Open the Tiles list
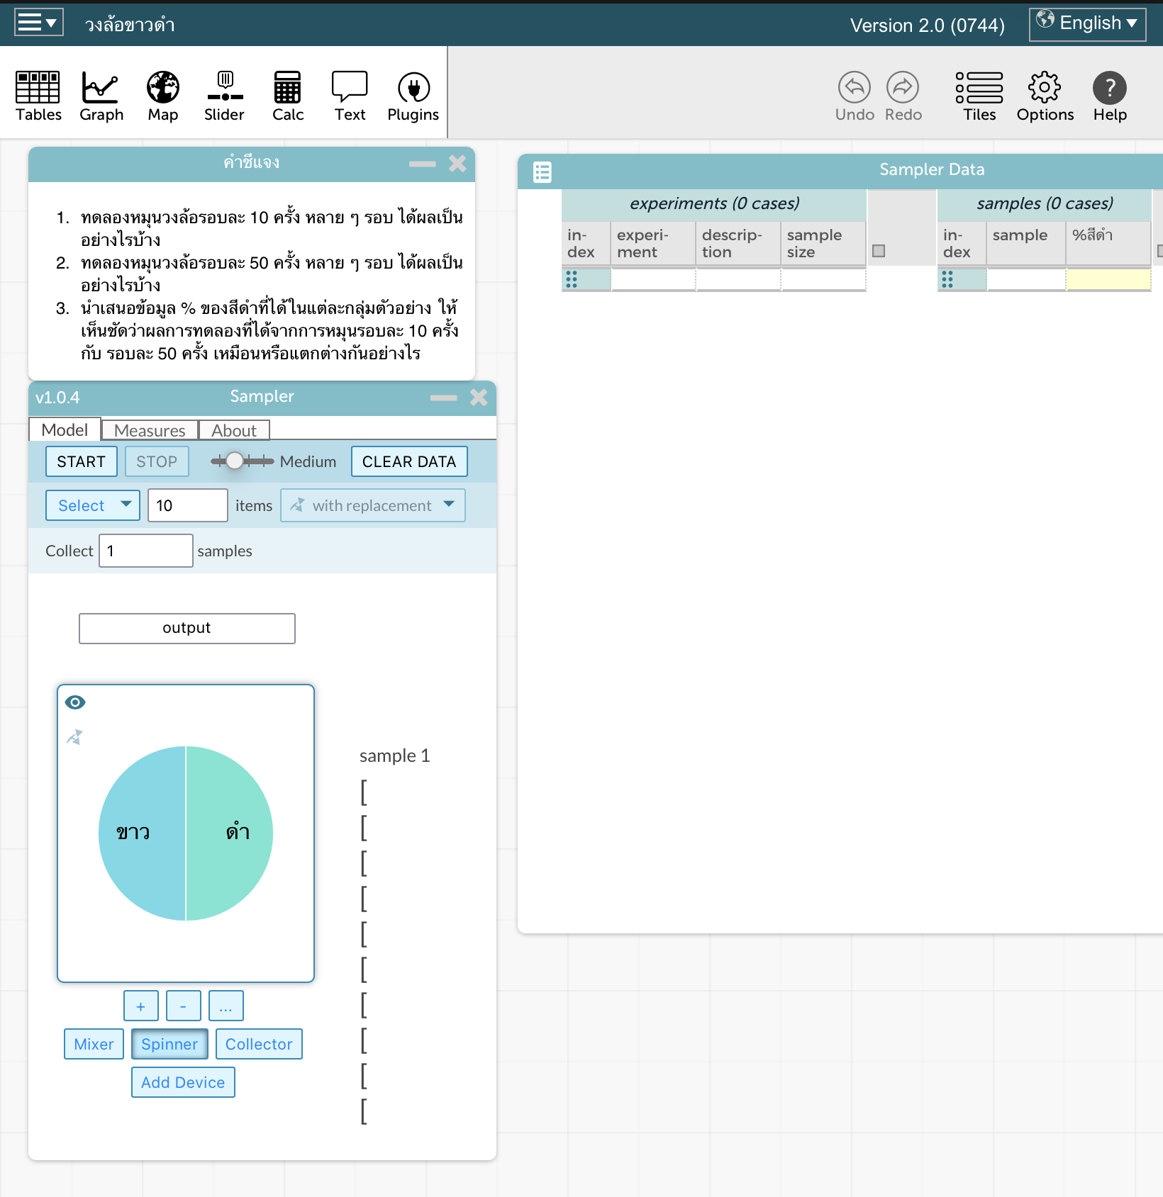1163x1197 pixels. 979,96
